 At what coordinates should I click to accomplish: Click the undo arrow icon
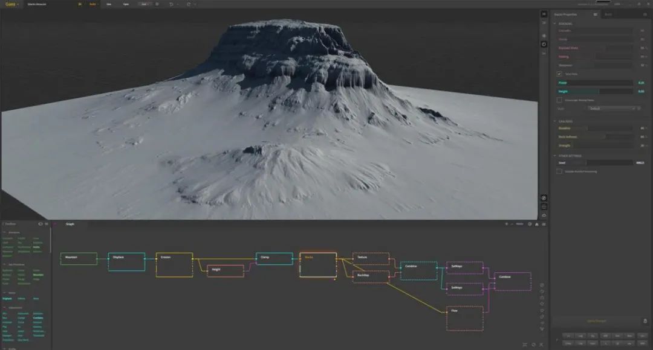[171, 4]
